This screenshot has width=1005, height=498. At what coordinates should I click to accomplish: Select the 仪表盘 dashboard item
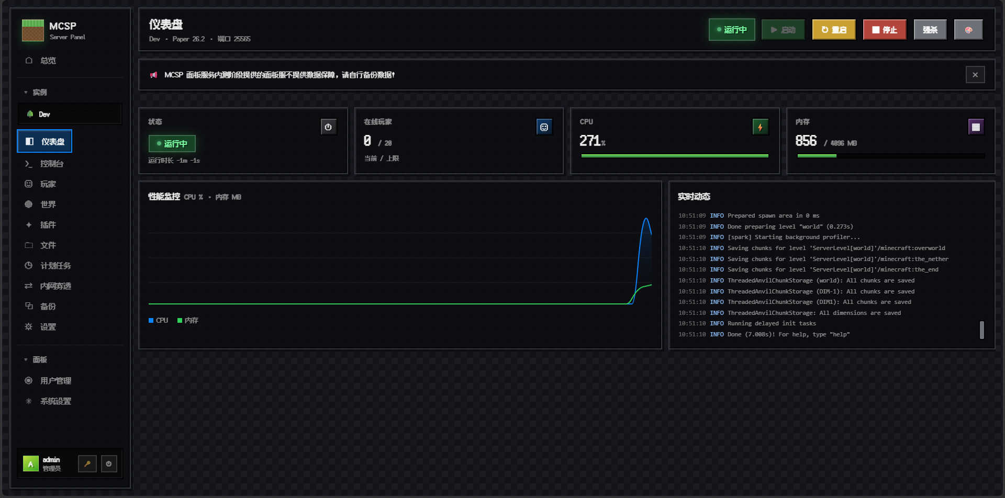click(44, 141)
